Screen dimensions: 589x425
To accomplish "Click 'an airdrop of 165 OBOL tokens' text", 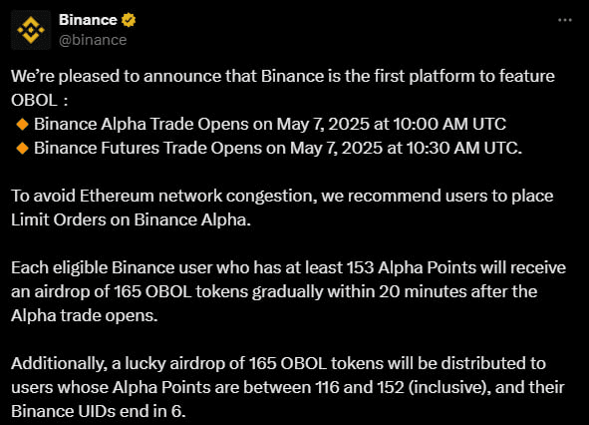I will click(x=130, y=292).
